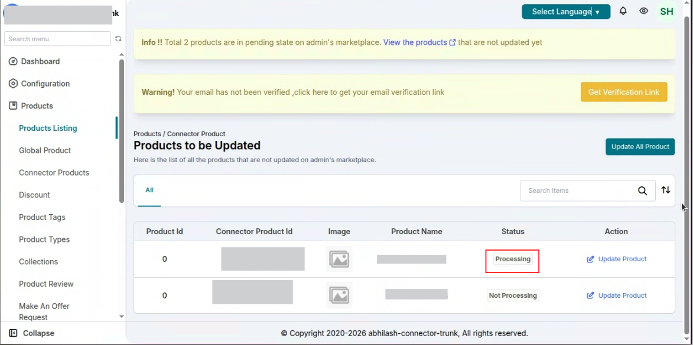
Task: Refresh menu with reload icon
Action: point(118,39)
